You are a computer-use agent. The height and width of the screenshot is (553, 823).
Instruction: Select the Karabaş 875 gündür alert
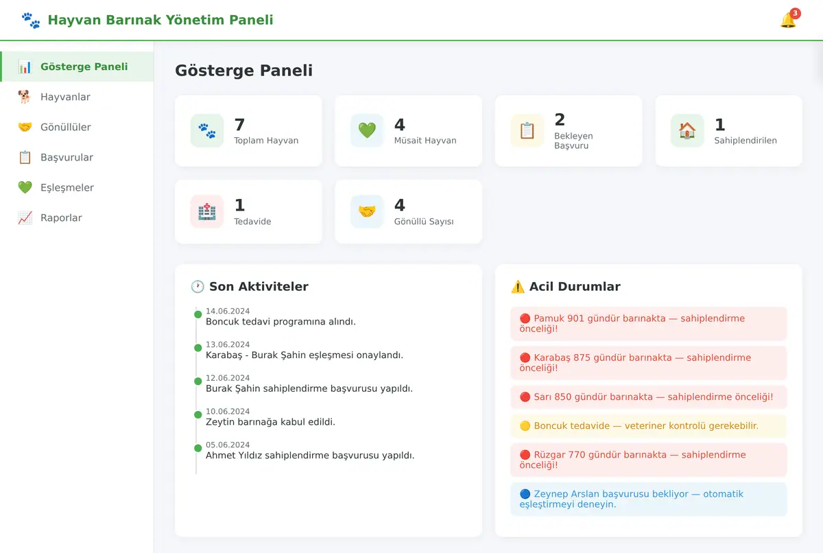pyautogui.click(x=649, y=362)
